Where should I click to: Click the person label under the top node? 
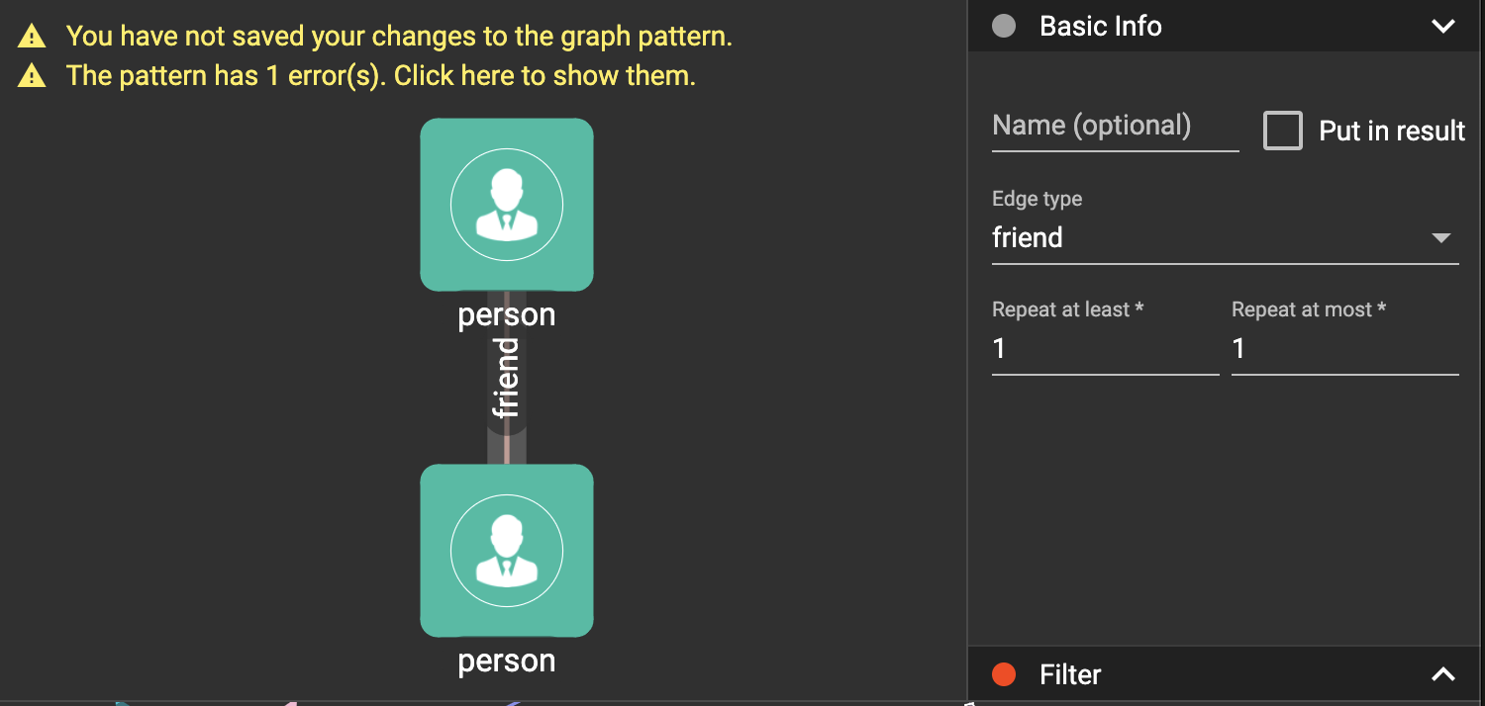tap(506, 314)
